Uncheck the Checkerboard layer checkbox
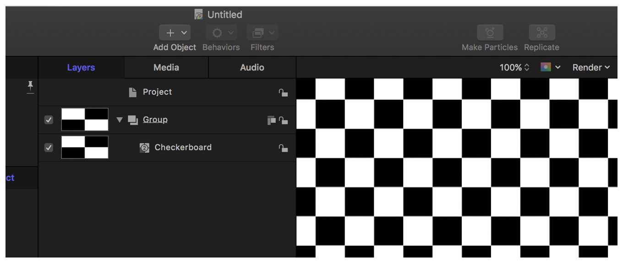 click(49, 148)
